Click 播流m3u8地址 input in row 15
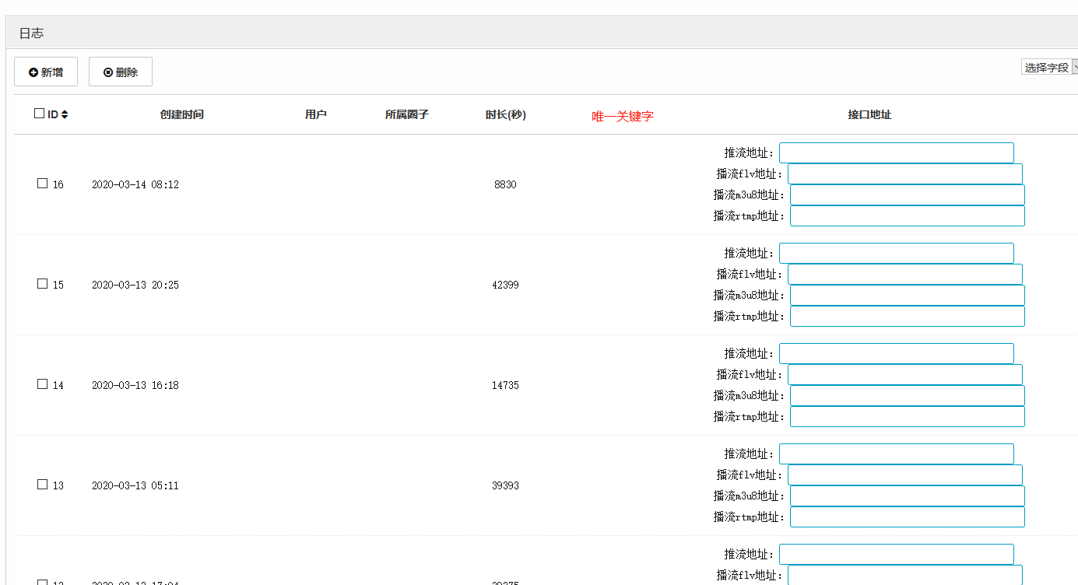Screen dimensions: 1078x585 pyautogui.click(x=907, y=296)
